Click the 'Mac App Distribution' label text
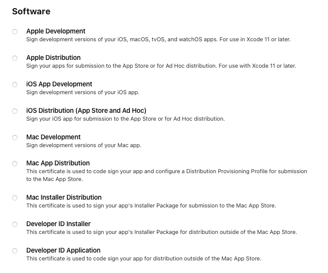This screenshot has height=273, width=328. 58,163
